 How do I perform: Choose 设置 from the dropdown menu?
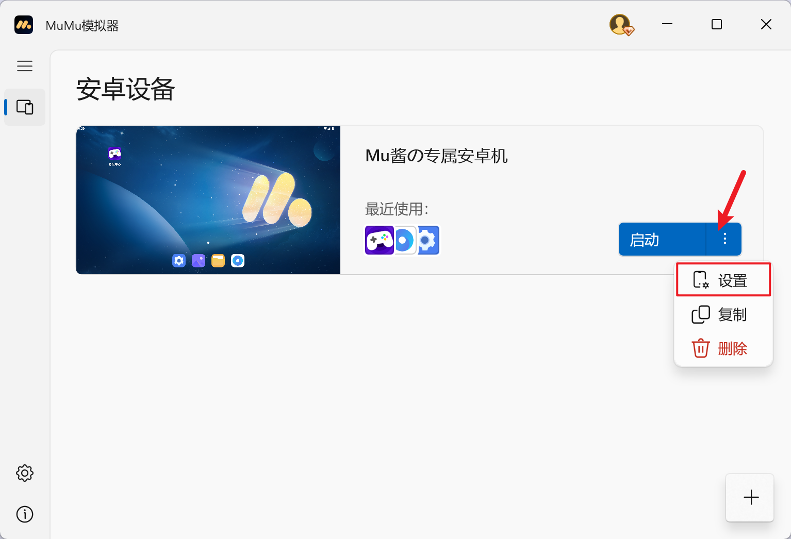click(723, 280)
